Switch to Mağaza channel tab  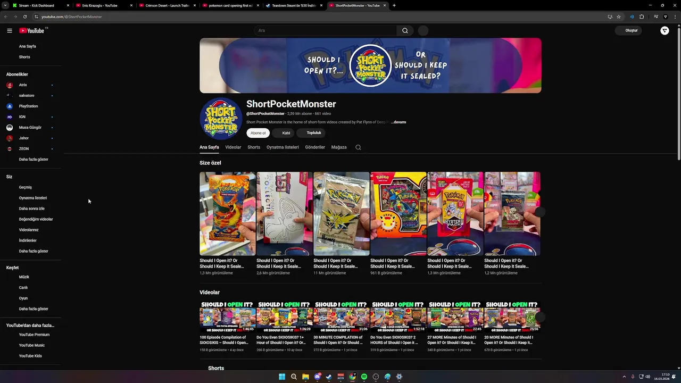(x=339, y=147)
